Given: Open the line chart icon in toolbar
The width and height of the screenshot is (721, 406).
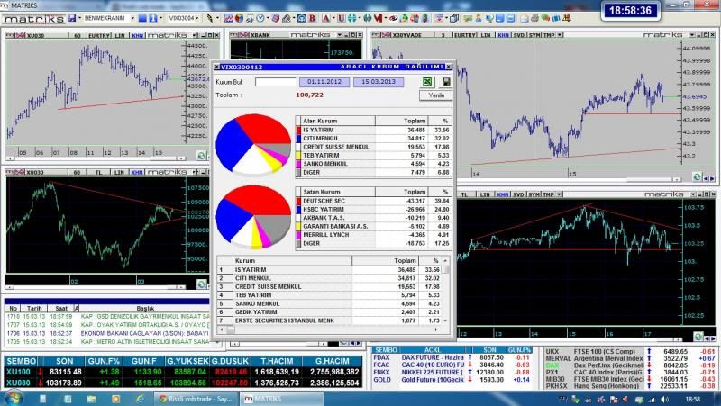Looking at the screenshot, I should click(228, 18).
